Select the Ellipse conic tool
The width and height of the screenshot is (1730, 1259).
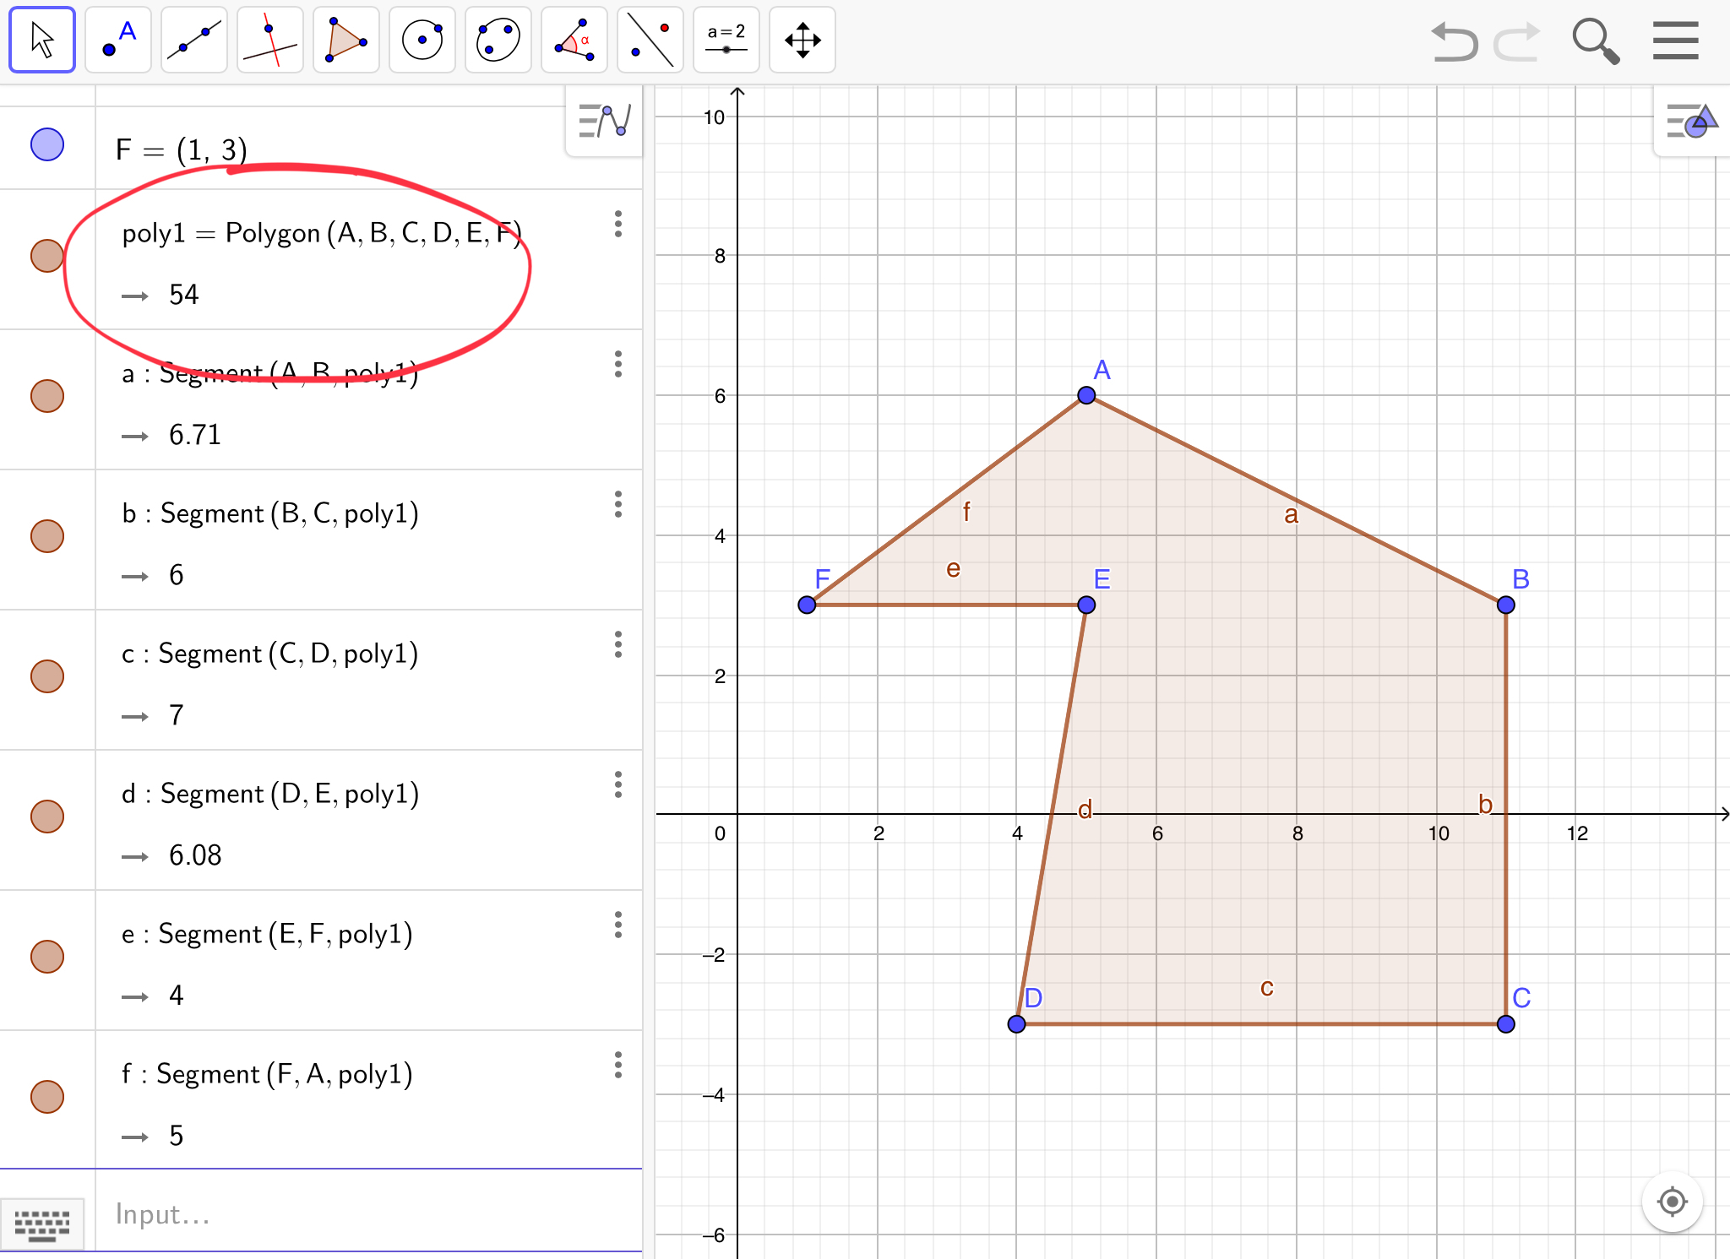coord(498,40)
